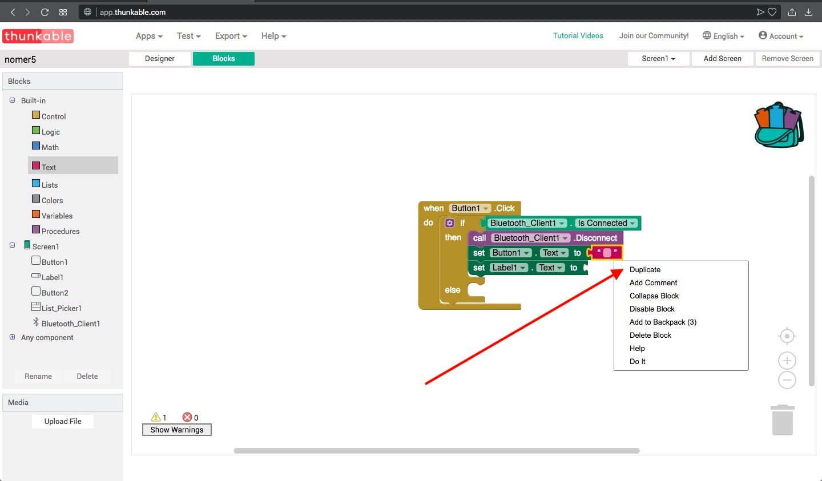Click the globe icon beside English
822x481 pixels.
point(707,35)
